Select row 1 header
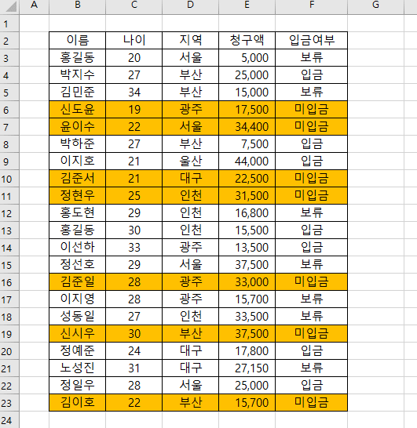The width and height of the screenshot is (417, 428). click(9, 24)
